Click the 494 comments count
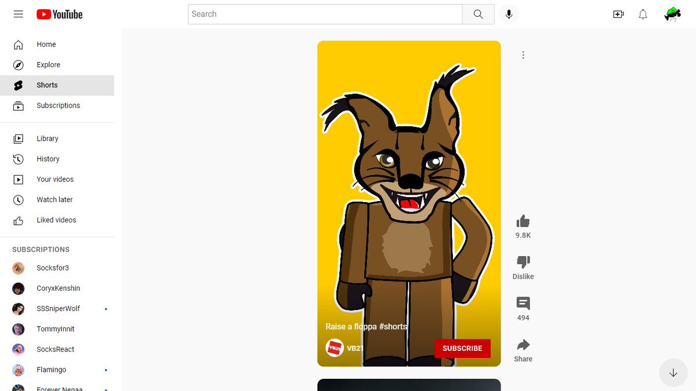696x391 pixels. 523,318
